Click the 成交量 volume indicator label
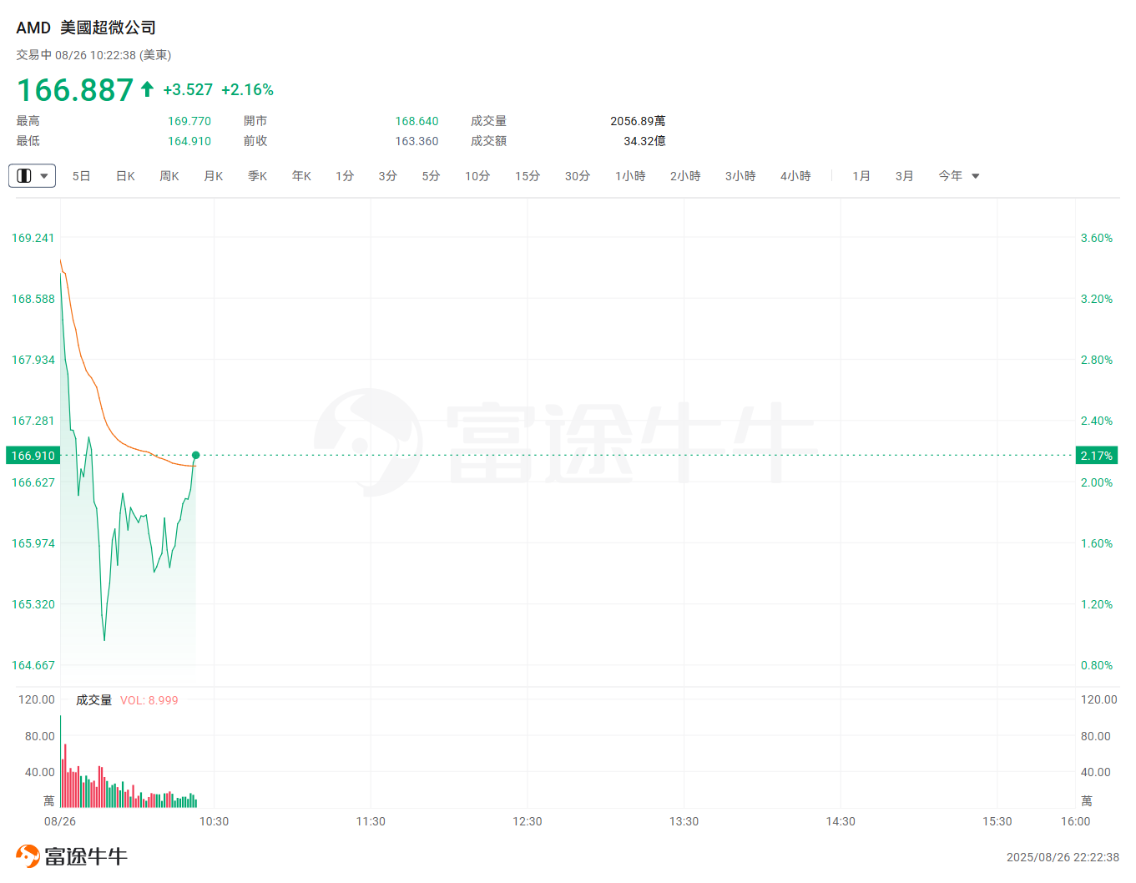The image size is (1136, 883). [93, 700]
